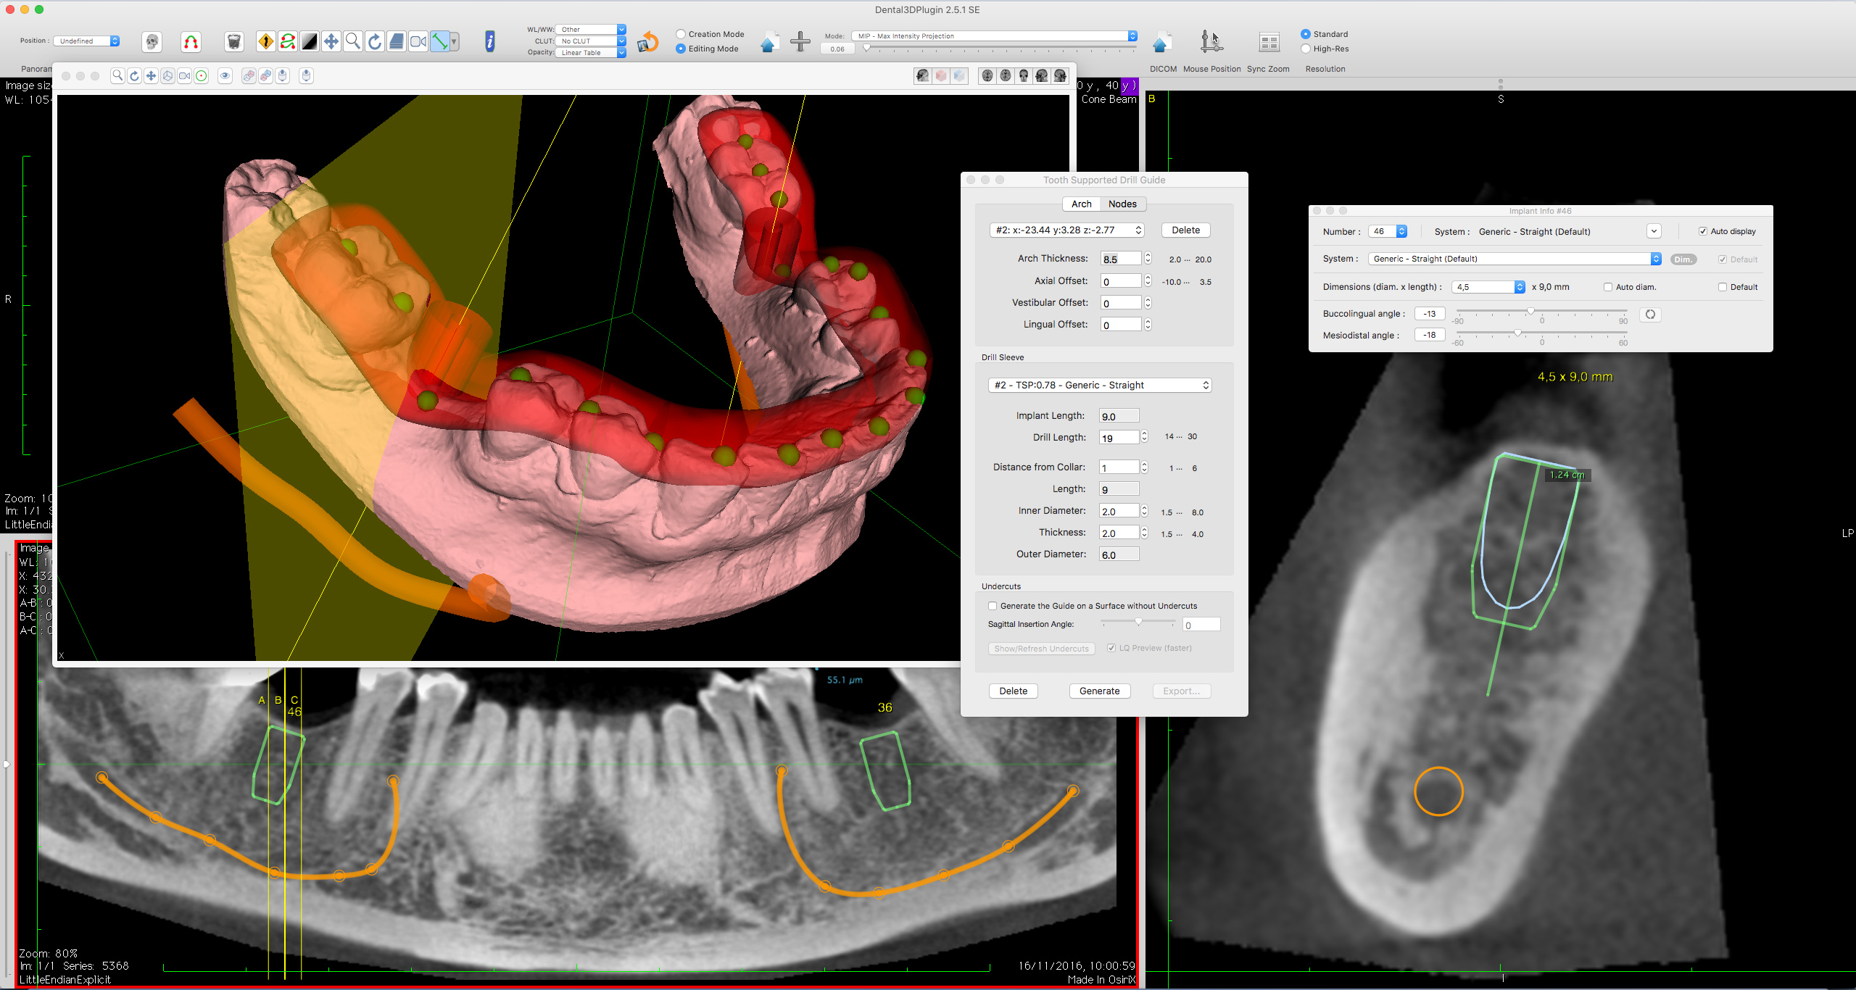1856x990 pixels.
Task: Click the Export... button
Action: (x=1181, y=691)
